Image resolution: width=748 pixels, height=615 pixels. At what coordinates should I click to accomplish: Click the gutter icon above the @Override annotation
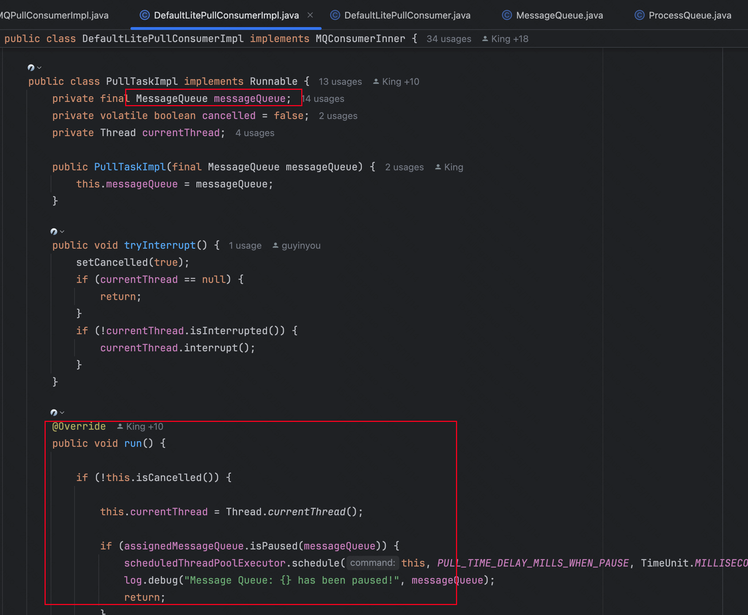54,413
